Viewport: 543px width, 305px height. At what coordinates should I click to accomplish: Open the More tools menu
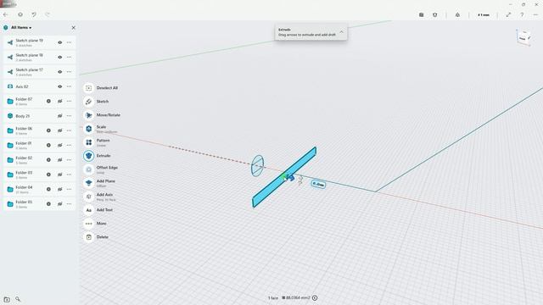pos(88,224)
